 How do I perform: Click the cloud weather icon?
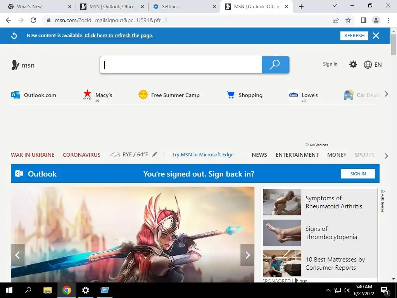pos(115,154)
